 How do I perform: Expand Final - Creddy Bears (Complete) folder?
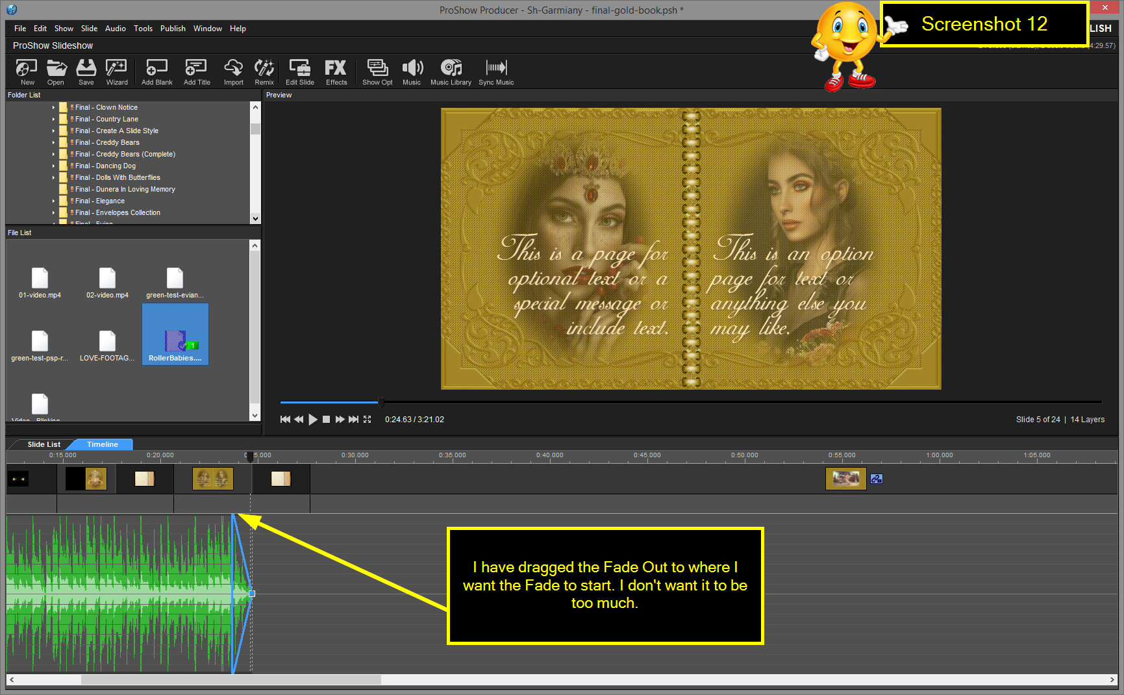[53, 155]
